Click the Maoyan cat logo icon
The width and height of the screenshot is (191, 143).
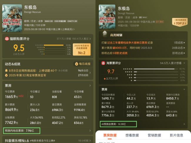pos(7,39)
